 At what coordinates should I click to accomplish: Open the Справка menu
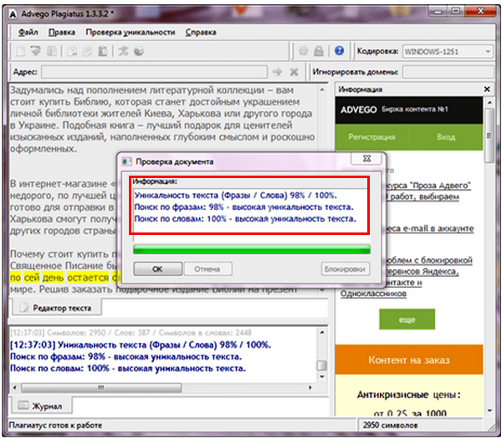point(201,33)
